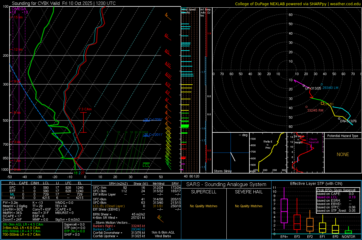Click the 'K = -13' index value
This screenshot has height=240, width=362.
click(38, 203)
